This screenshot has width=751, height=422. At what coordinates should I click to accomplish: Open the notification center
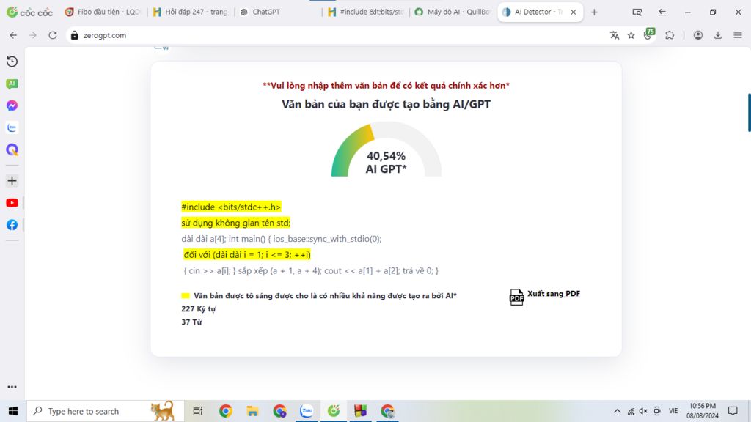pos(733,411)
